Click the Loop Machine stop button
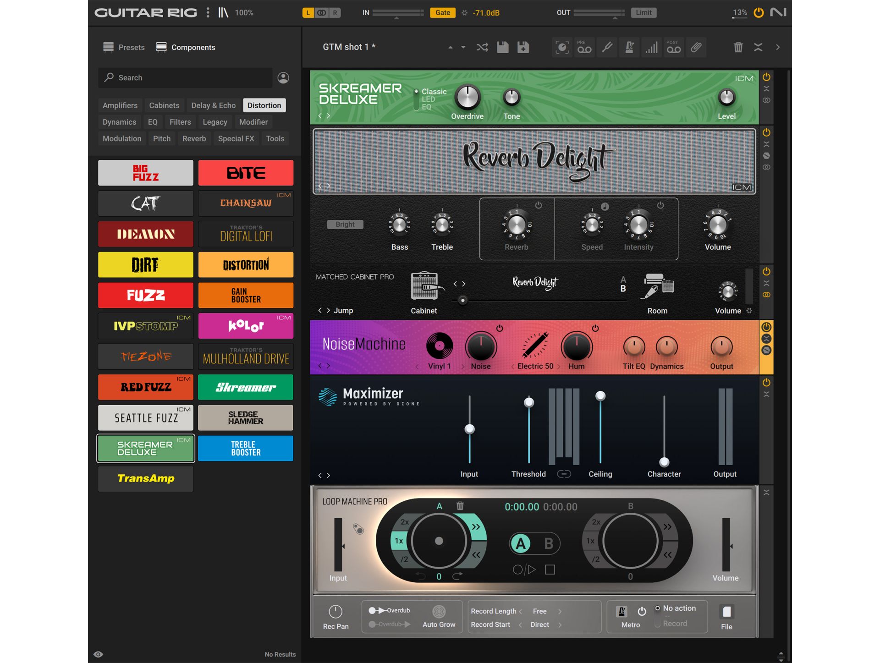This screenshot has height=663, width=880. click(x=550, y=570)
